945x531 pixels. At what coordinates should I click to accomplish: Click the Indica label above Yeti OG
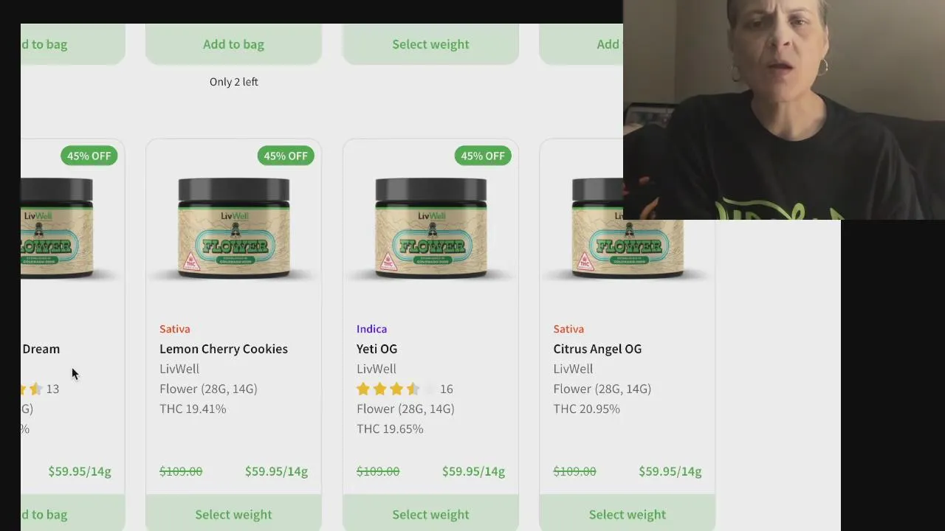click(x=371, y=329)
